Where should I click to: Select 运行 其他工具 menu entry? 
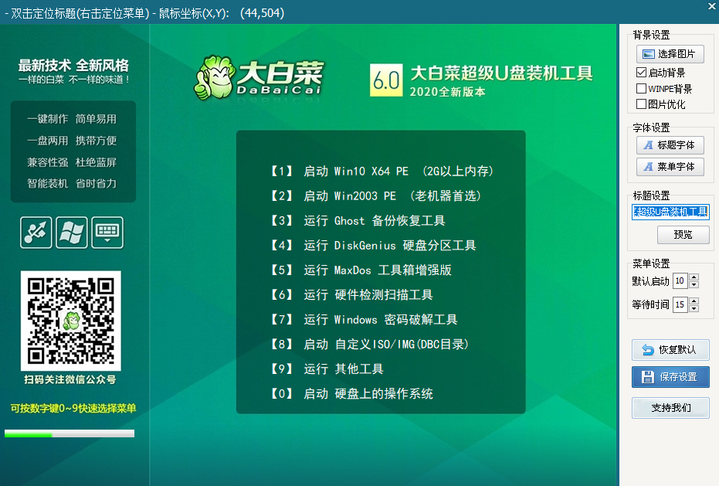(326, 369)
